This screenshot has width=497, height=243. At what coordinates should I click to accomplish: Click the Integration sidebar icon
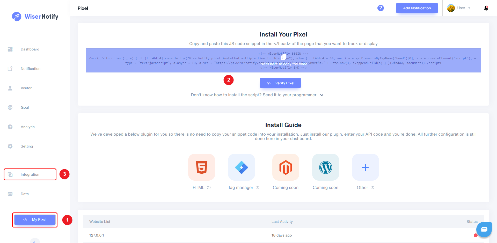pos(10,174)
